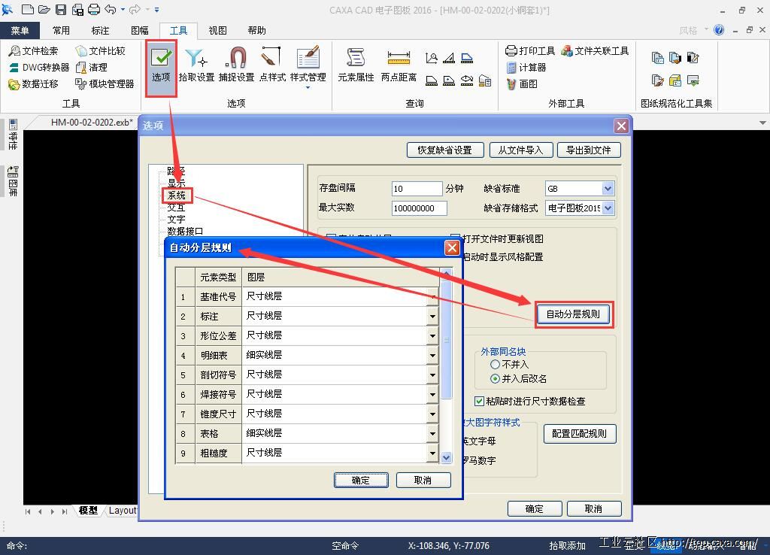Image resolution: width=770 pixels, height=555 pixels.
Task: Open layer dropdown for 剖切符号 row
Action: tap(432, 375)
